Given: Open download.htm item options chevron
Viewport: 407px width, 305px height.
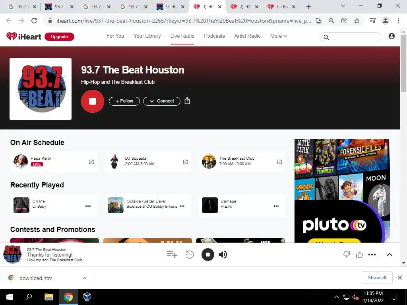Looking at the screenshot, I should 85,278.
